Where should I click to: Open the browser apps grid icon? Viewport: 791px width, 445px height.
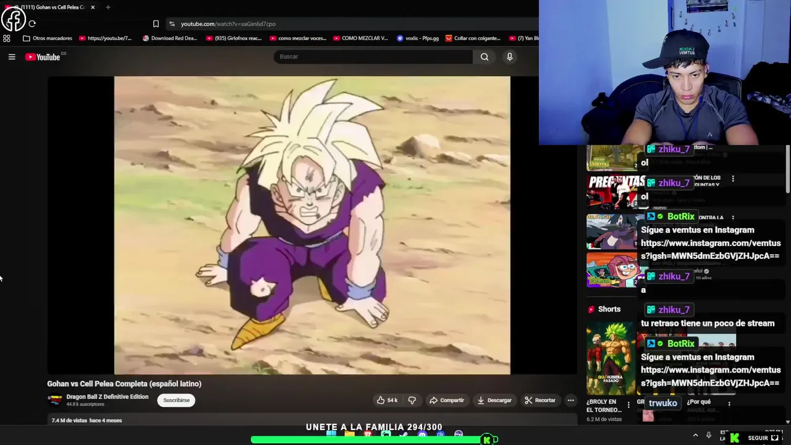pyautogui.click(x=7, y=38)
